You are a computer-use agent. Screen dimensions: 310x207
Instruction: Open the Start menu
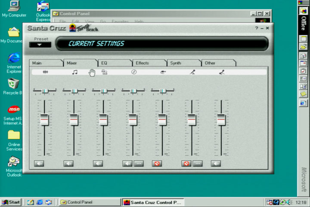pyautogui.click(x=11, y=202)
